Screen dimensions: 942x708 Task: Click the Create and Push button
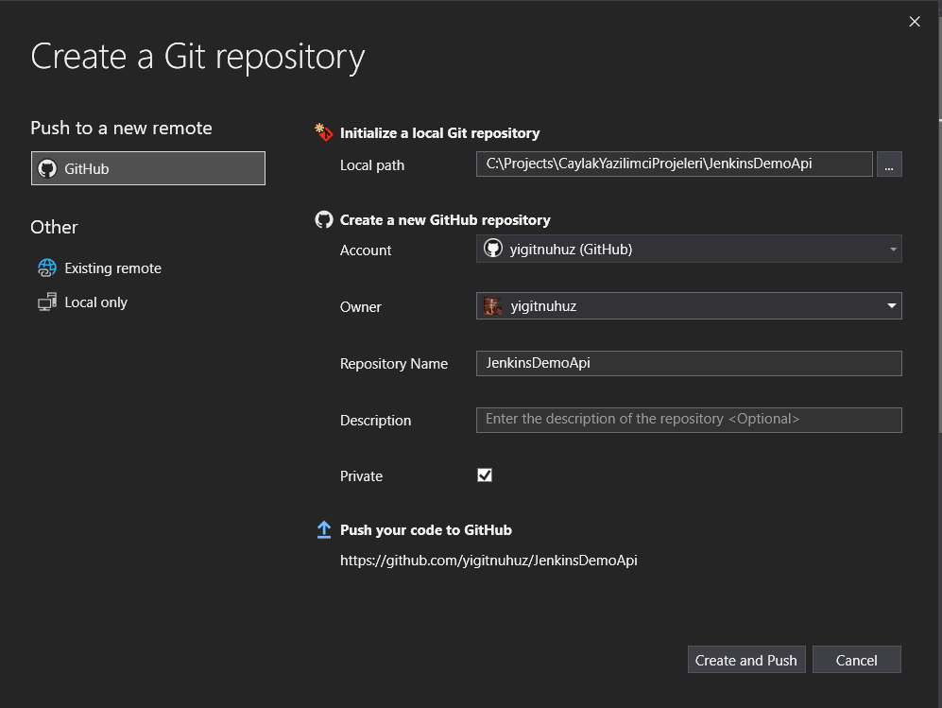pyautogui.click(x=746, y=660)
